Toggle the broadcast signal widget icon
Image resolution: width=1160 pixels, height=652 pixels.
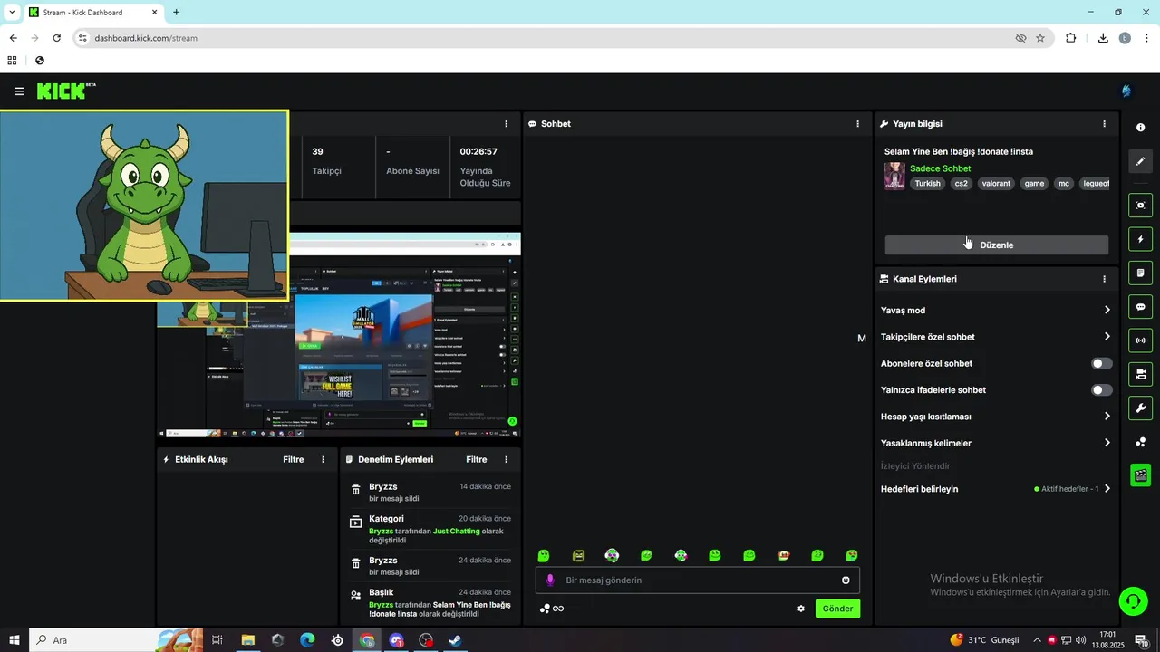(1141, 340)
